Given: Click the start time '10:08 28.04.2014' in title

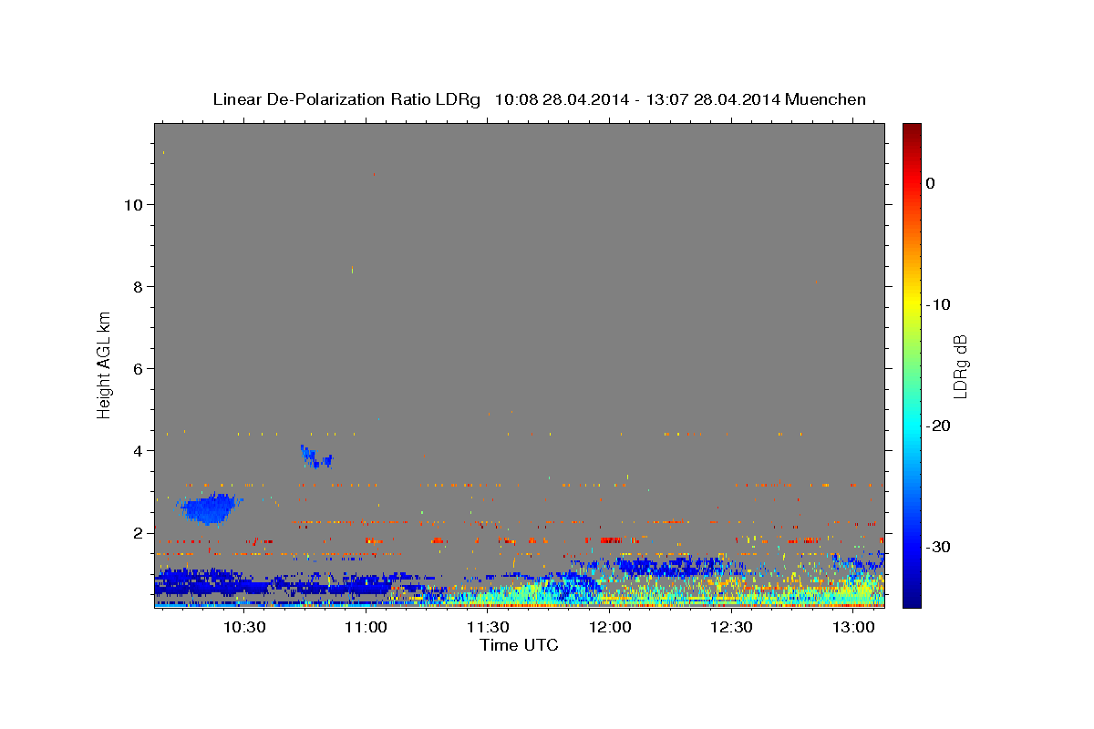Looking at the screenshot, I should point(562,99).
